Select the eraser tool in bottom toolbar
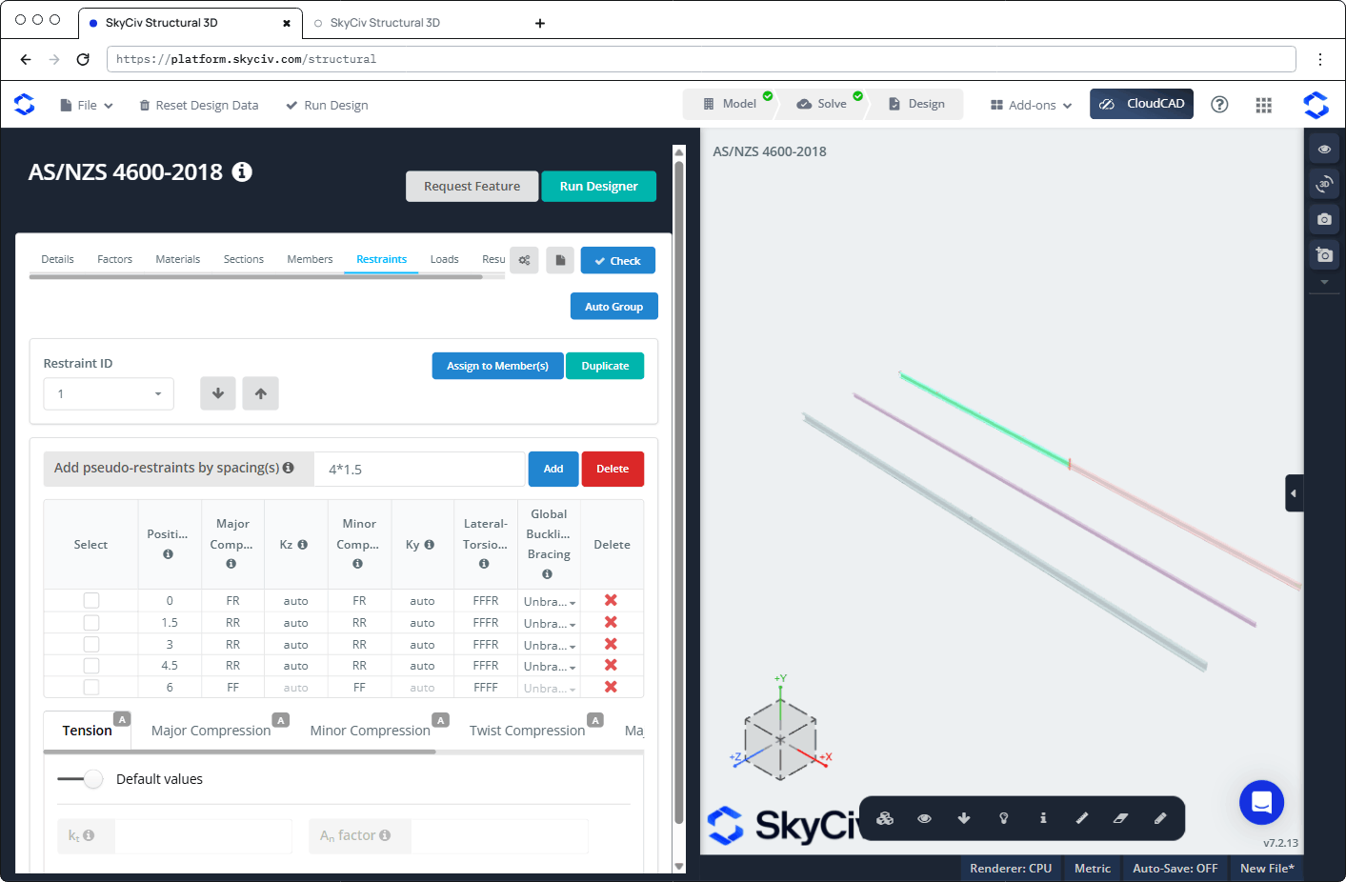1346x882 pixels. (1121, 818)
